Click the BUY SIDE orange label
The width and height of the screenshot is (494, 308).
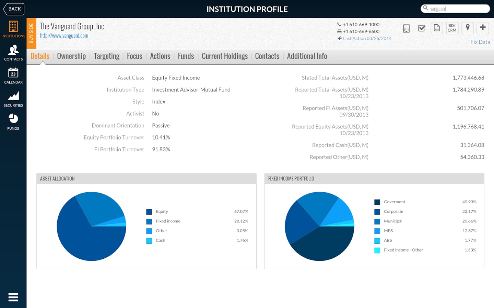click(x=31, y=33)
